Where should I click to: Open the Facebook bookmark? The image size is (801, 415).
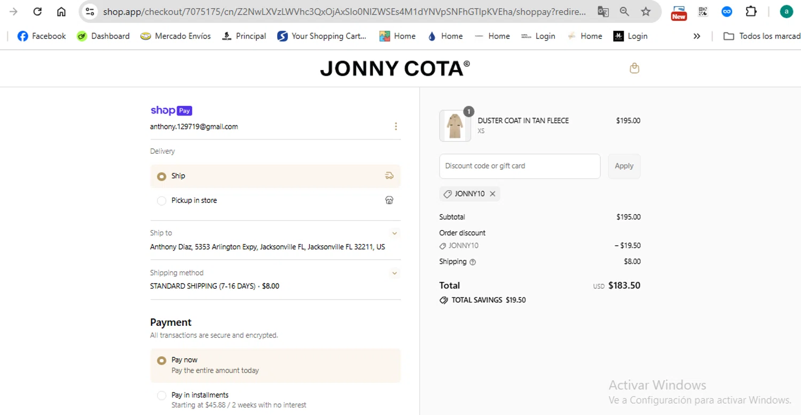[x=42, y=36]
